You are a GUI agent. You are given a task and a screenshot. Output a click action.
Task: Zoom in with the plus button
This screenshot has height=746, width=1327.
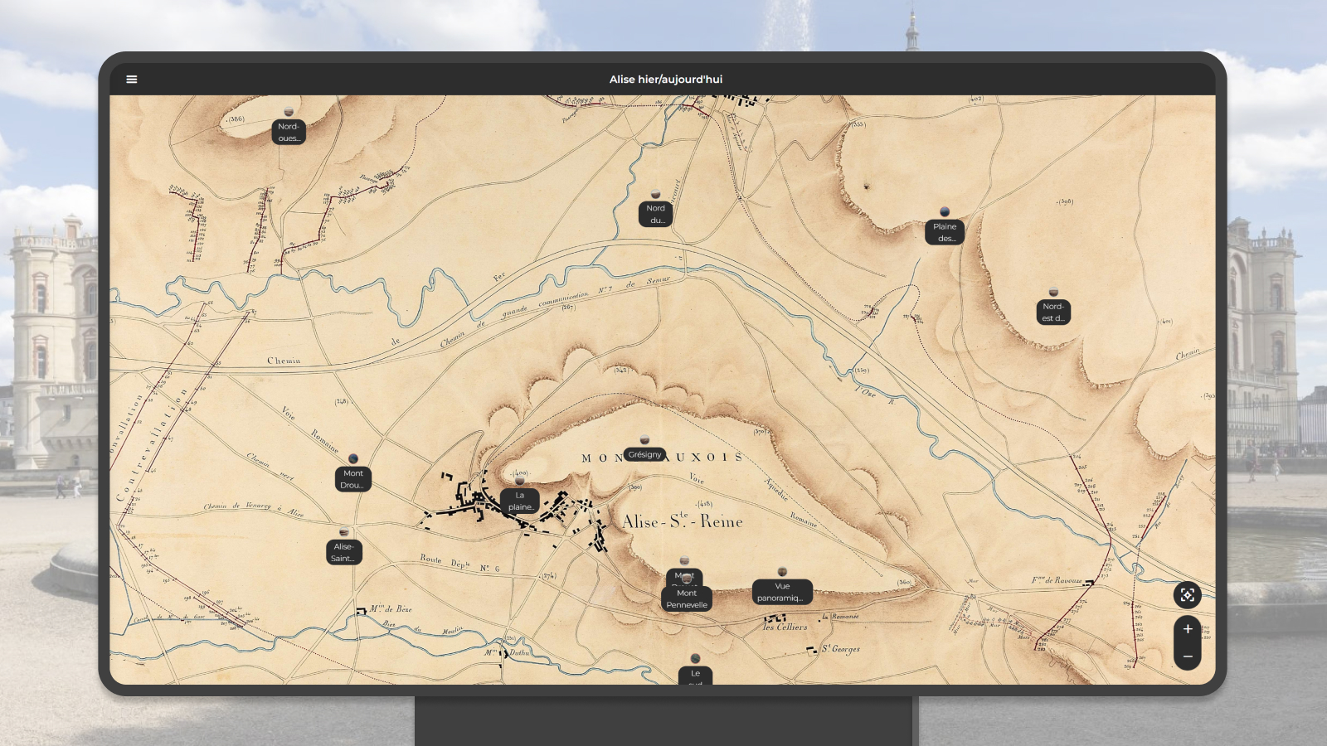[1188, 629]
